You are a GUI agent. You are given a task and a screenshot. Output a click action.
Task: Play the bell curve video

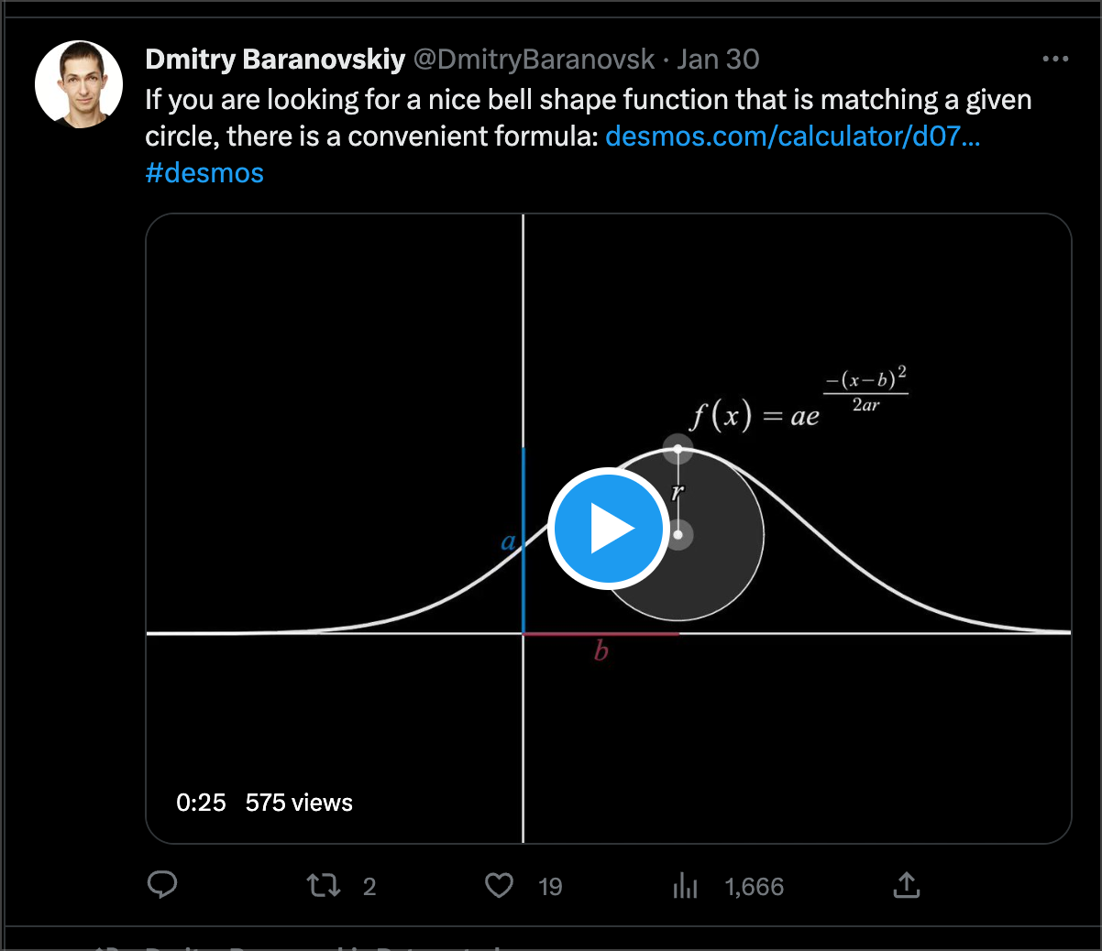pyautogui.click(x=607, y=529)
